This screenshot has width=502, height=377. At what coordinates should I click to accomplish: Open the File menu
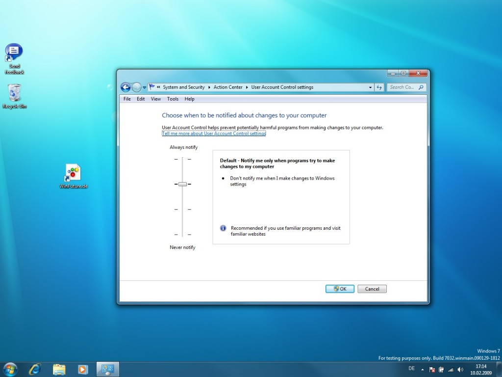click(x=127, y=99)
